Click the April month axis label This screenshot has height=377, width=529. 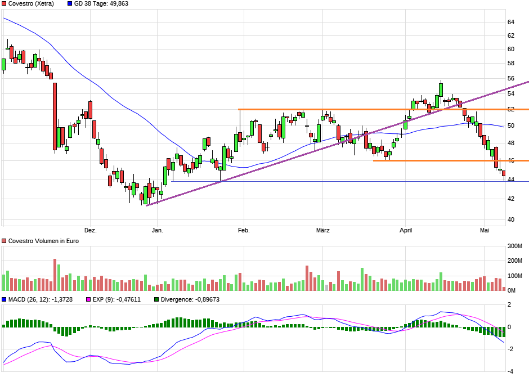(406, 231)
